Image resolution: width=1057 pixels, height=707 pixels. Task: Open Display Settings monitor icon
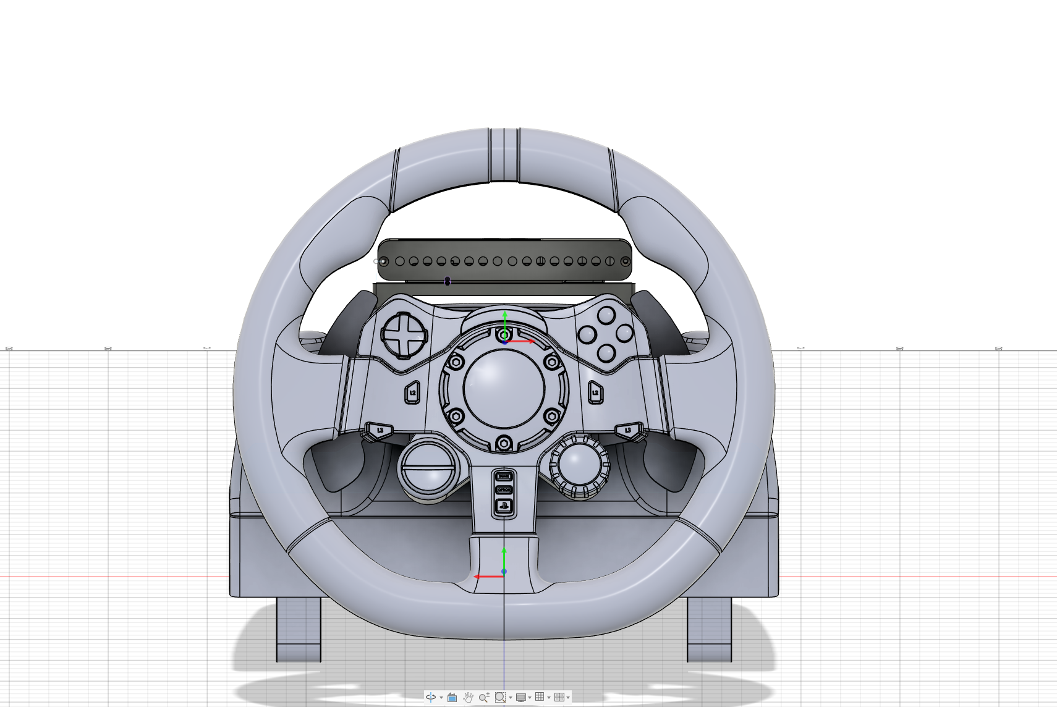pyautogui.click(x=521, y=697)
